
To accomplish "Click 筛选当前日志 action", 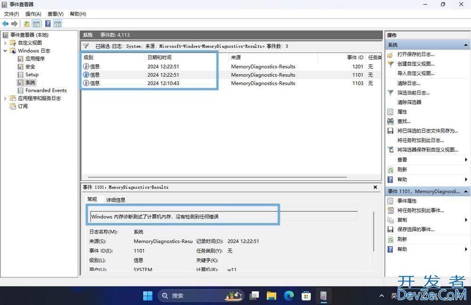I will pyautogui.click(x=414, y=93).
